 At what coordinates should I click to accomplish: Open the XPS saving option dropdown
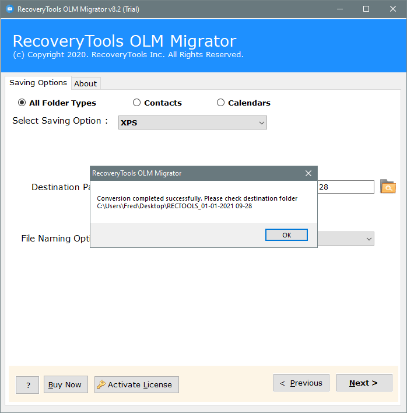pos(192,123)
